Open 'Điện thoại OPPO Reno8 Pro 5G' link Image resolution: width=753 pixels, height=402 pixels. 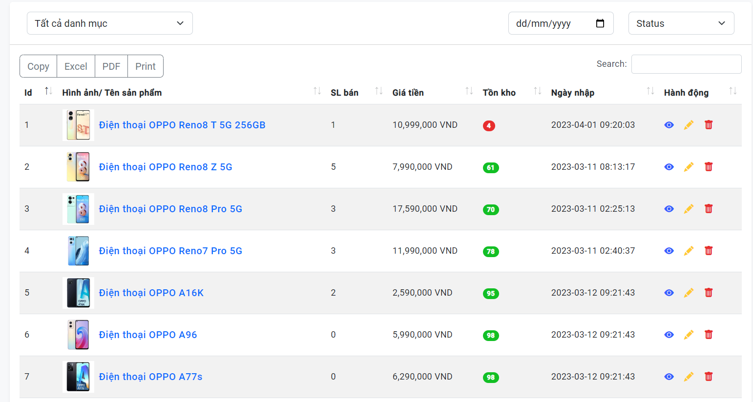pyautogui.click(x=170, y=209)
